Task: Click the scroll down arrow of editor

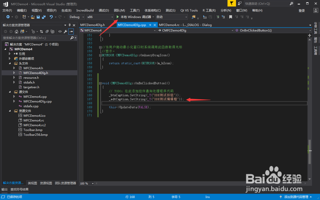Action: [x=309, y=179]
